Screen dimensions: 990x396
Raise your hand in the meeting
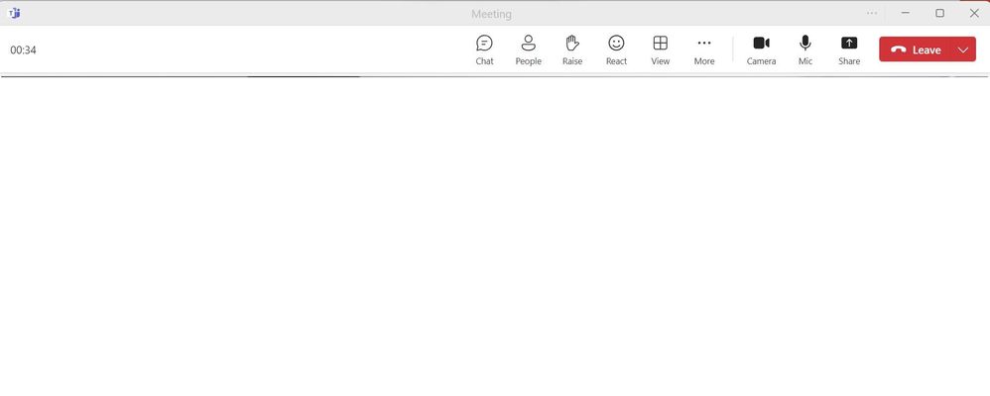click(x=572, y=49)
